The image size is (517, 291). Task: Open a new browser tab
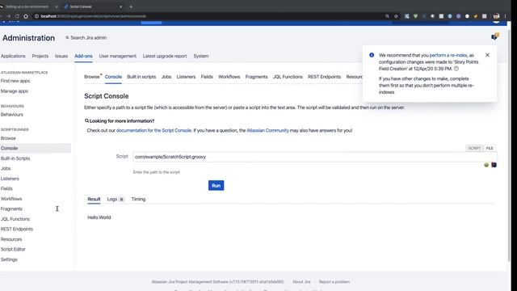click(131, 6)
